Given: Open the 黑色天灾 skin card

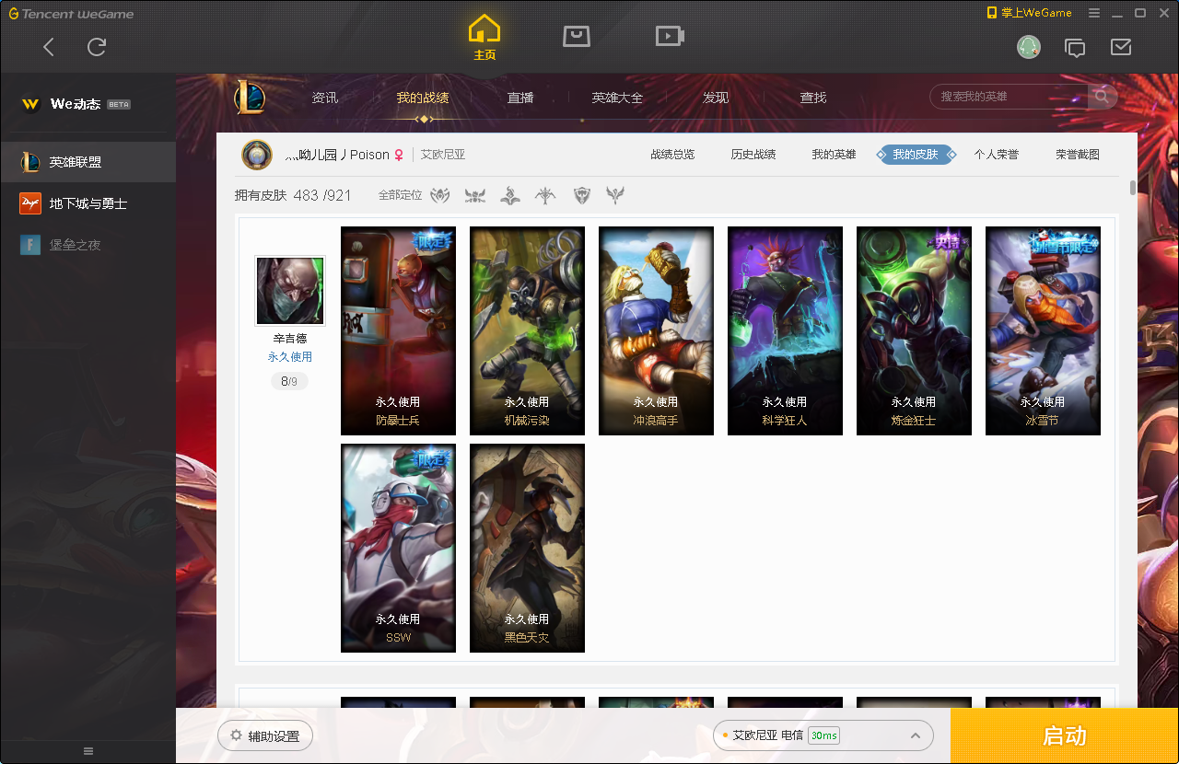Looking at the screenshot, I should coord(527,548).
